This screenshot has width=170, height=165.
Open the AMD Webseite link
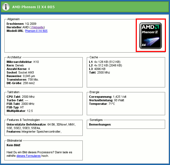37,27
